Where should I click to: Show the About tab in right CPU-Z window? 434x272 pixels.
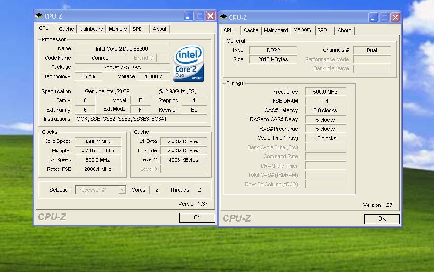pos(344,30)
